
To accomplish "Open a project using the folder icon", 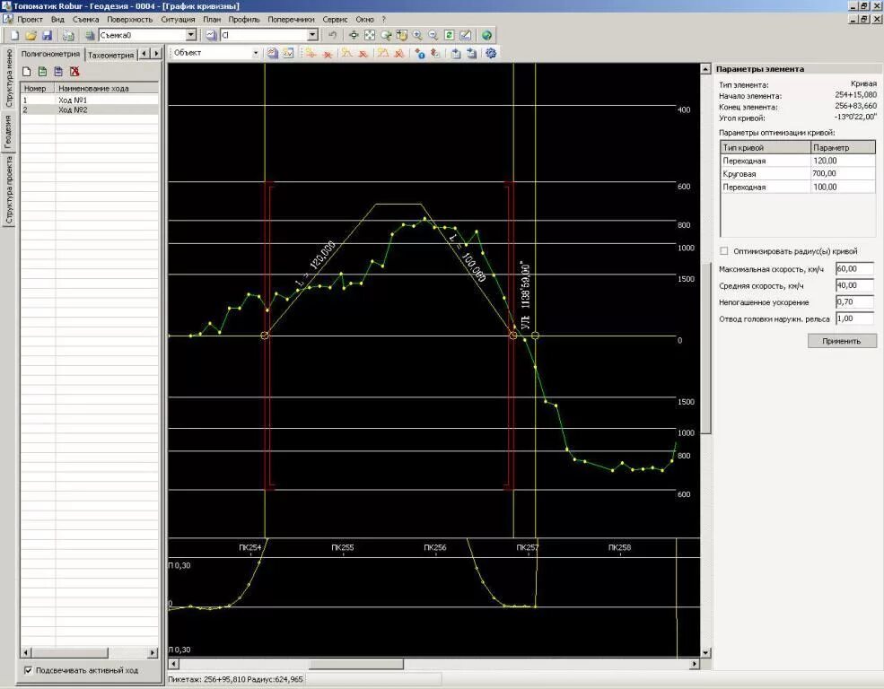I will coord(31,35).
